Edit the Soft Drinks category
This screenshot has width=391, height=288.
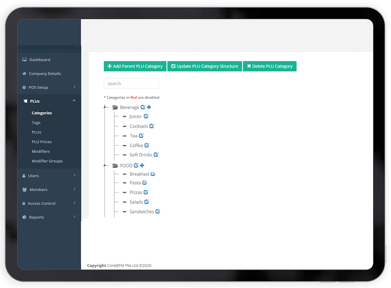[x=156, y=155]
